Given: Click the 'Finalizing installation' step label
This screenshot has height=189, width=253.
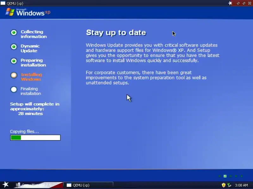Looking at the screenshot, I should click(31, 91).
